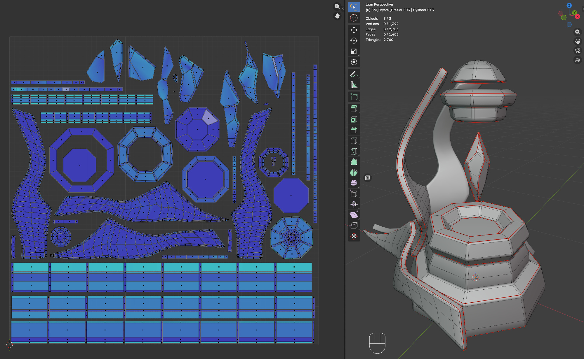Choose the Scale tool
Screen dimensions: 584x359
[354, 51]
